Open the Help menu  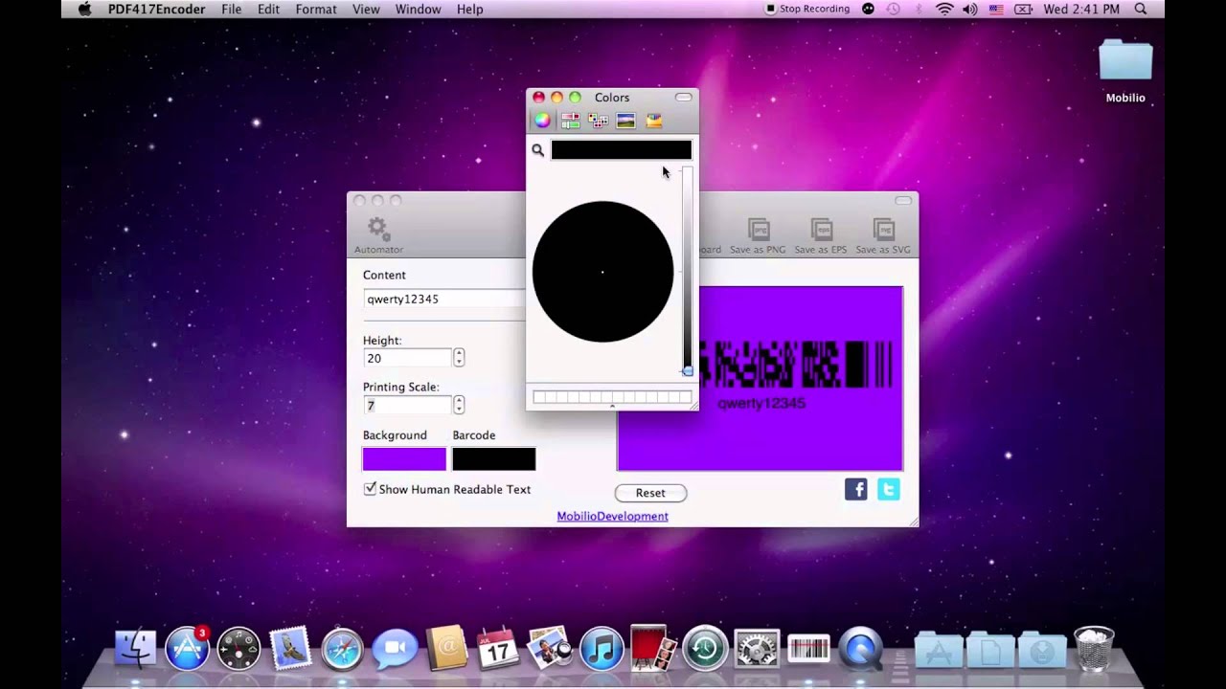[469, 10]
